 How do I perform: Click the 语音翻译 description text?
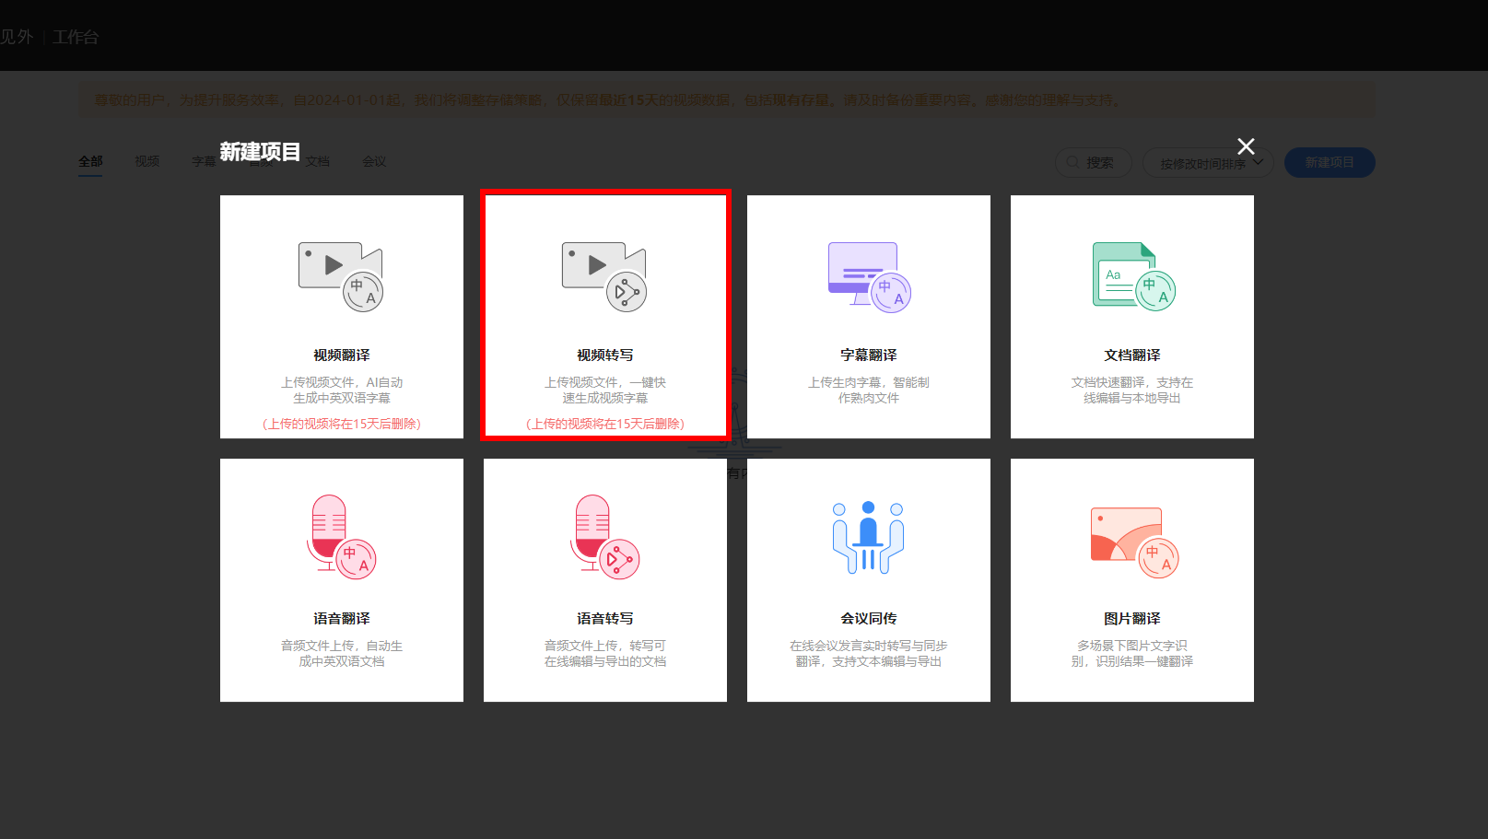coord(342,653)
